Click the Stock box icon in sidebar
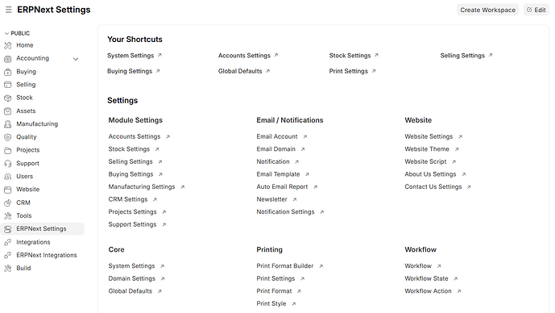 (8, 98)
